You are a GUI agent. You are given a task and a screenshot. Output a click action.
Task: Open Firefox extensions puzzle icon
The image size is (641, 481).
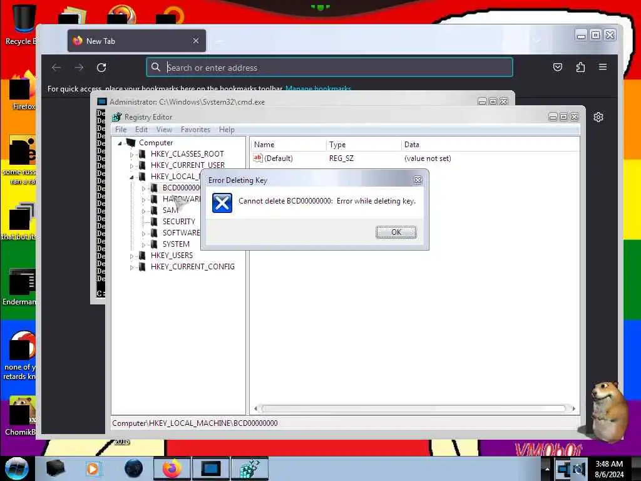pyautogui.click(x=580, y=67)
